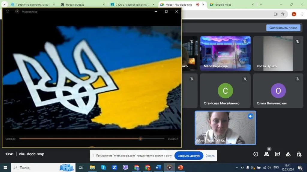The image size is (307, 172).
Task: Click Закрыть доступ button
Action: click(x=189, y=156)
